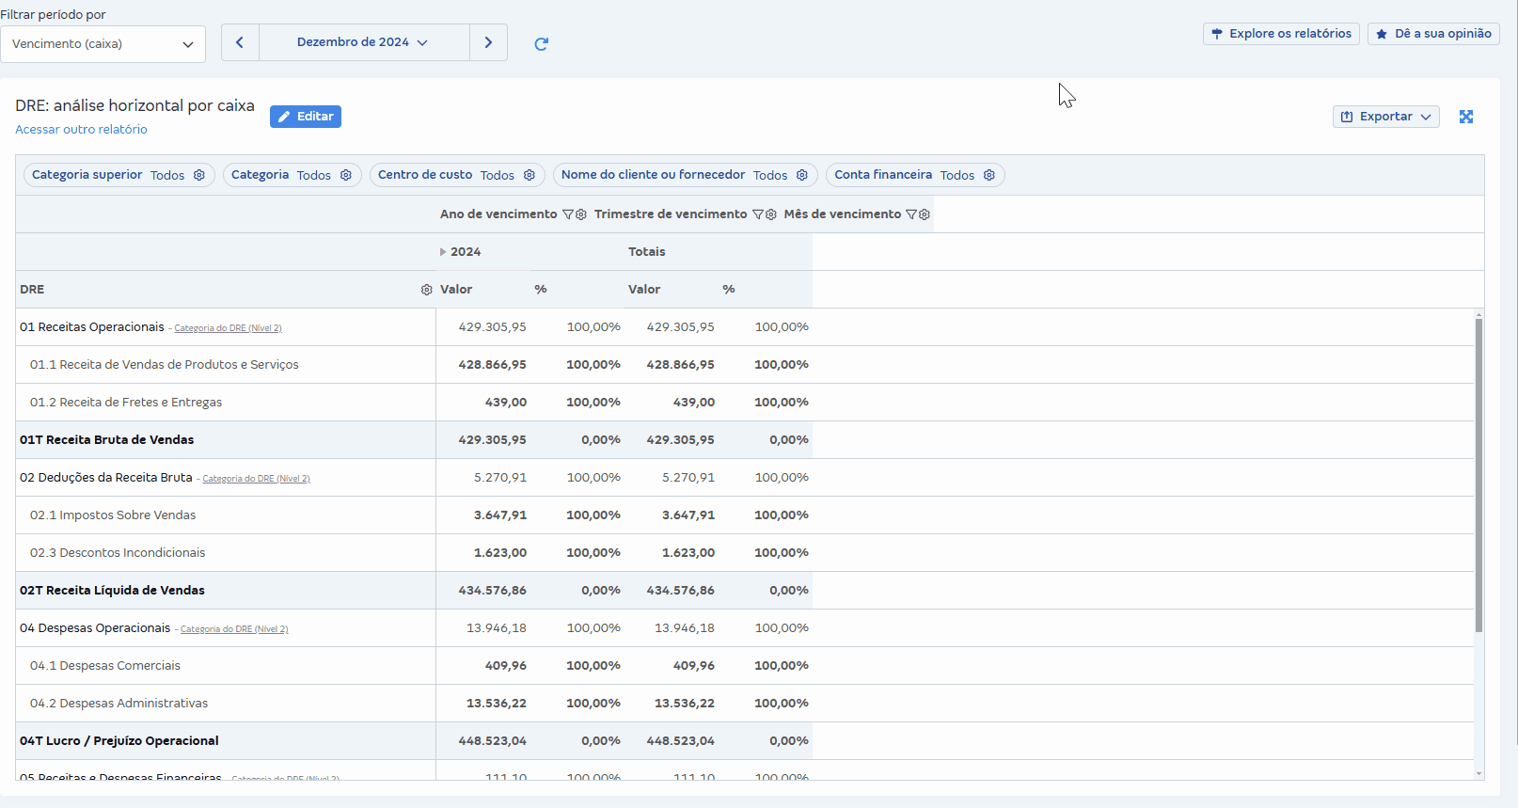This screenshot has width=1518, height=808.
Task: Click the refresh report icon
Action: coord(541,43)
